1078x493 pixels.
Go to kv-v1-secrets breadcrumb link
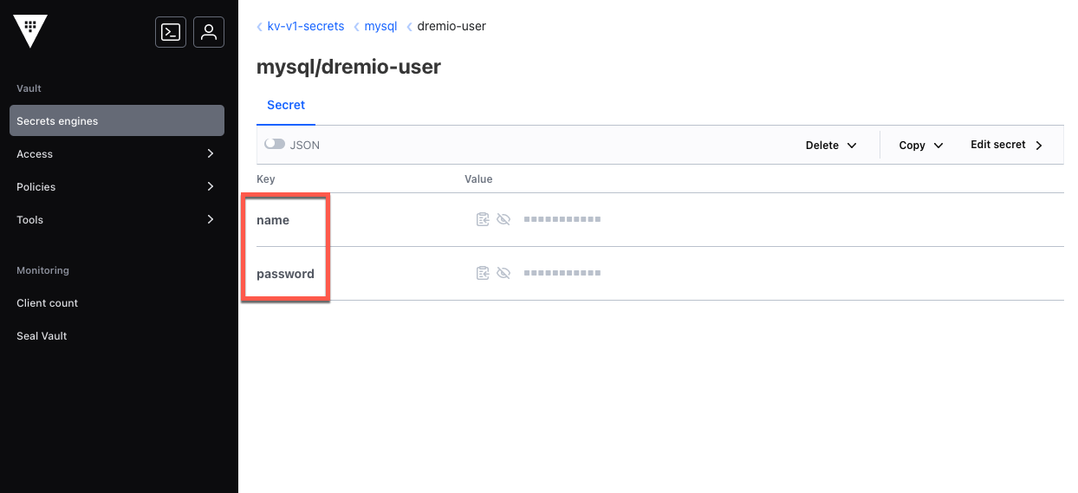tap(306, 27)
